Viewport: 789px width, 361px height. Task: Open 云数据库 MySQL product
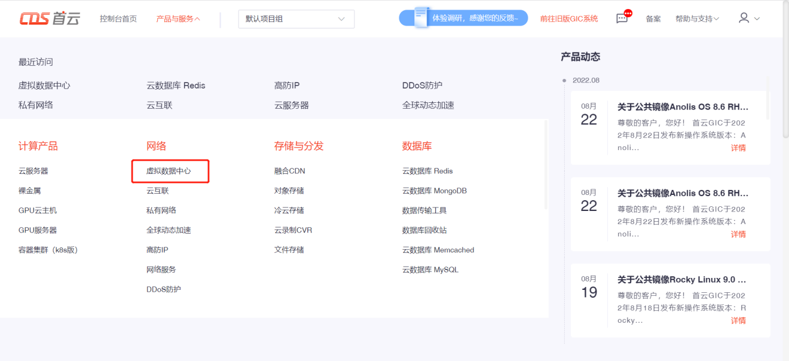(430, 270)
